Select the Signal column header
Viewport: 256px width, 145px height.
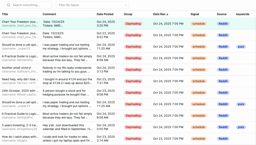(195, 14)
